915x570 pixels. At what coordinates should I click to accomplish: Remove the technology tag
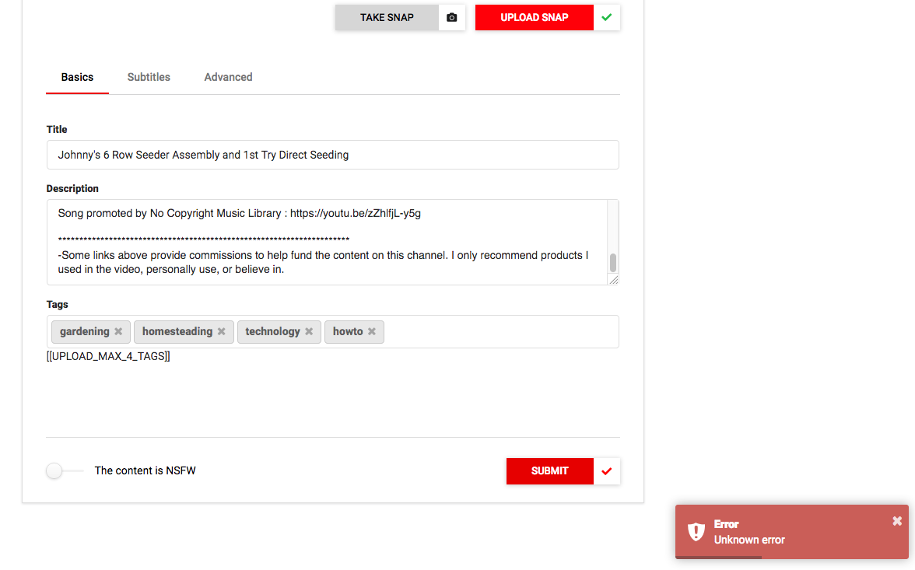[310, 331]
